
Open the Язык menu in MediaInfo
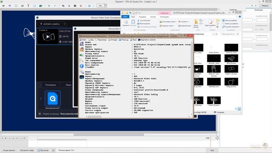(133, 40)
